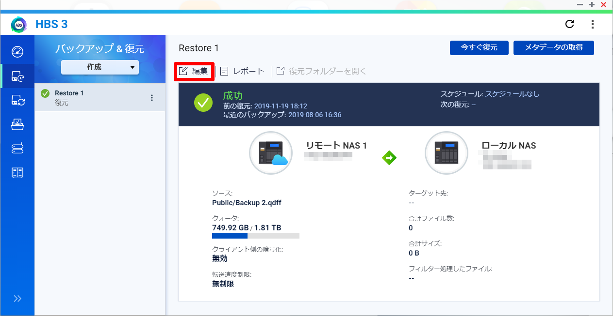The height and width of the screenshot is (316, 613).
Task: Select the Backup & Restore sidebar icon
Action: click(x=17, y=76)
